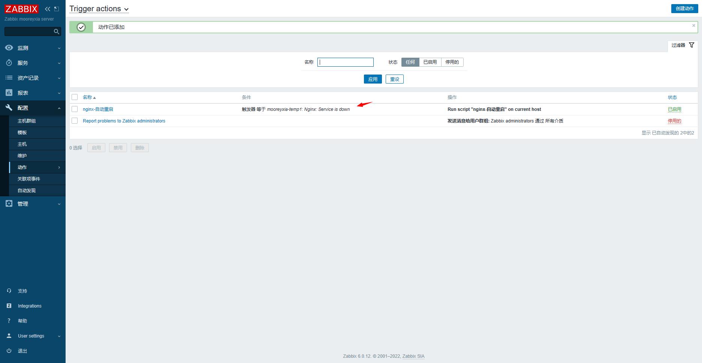Toggle 已启用 status of nginx-自动重启 action
702x363 pixels.
point(674,109)
